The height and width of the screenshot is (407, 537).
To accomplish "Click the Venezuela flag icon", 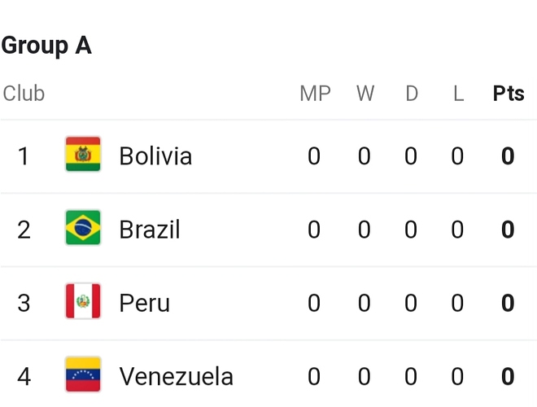I will click(83, 374).
